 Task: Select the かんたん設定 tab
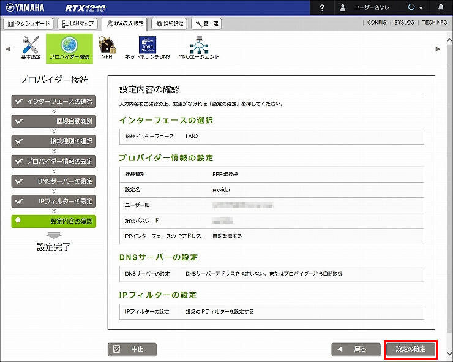[124, 24]
